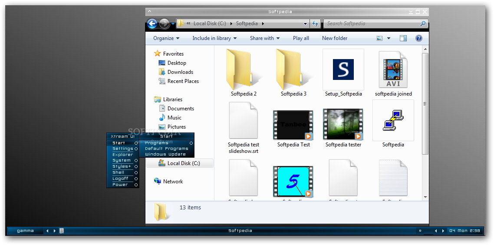Click the blue Back arrow button
This screenshot has width=494, height=245.
[x=152, y=23]
